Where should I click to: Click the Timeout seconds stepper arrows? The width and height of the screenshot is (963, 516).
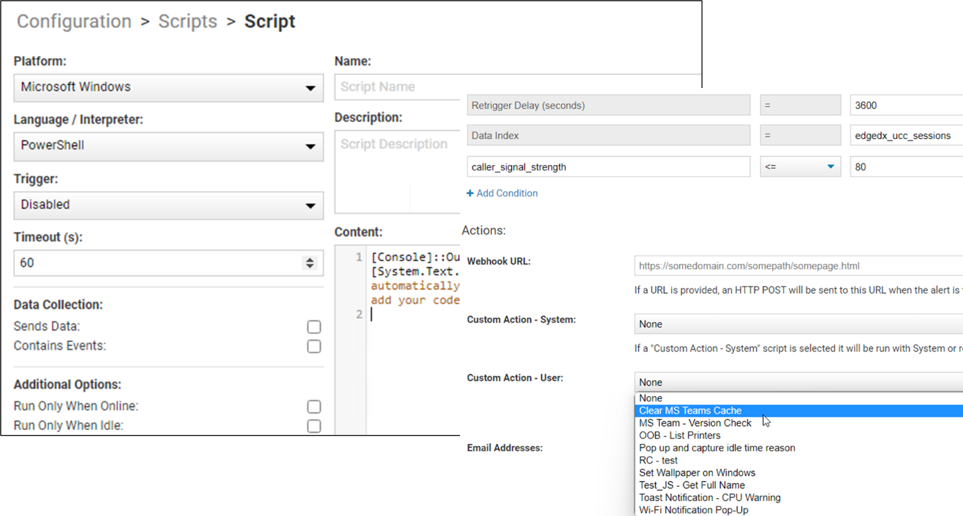pos(310,263)
